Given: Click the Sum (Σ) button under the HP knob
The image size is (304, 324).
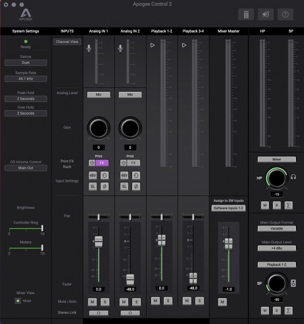Looking at the screenshot, I should pos(288,205).
